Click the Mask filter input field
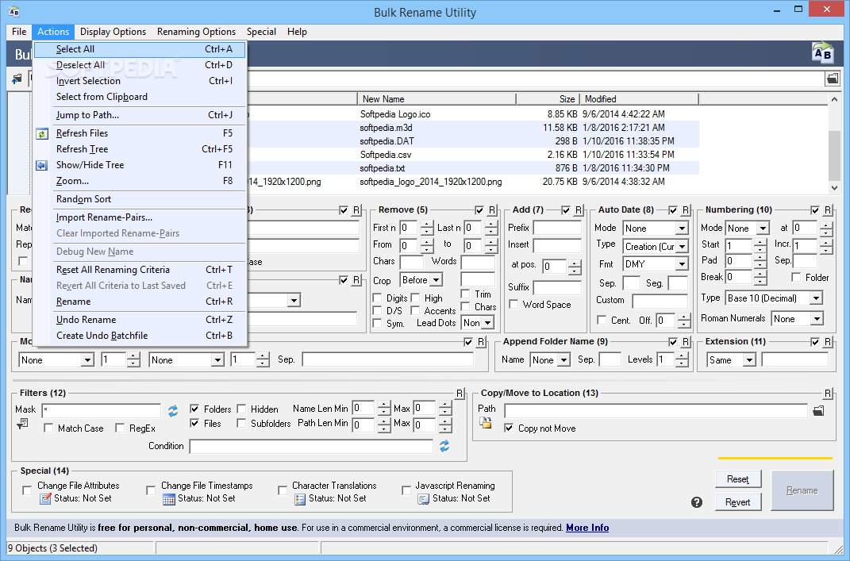The image size is (850, 561). click(102, 410)
